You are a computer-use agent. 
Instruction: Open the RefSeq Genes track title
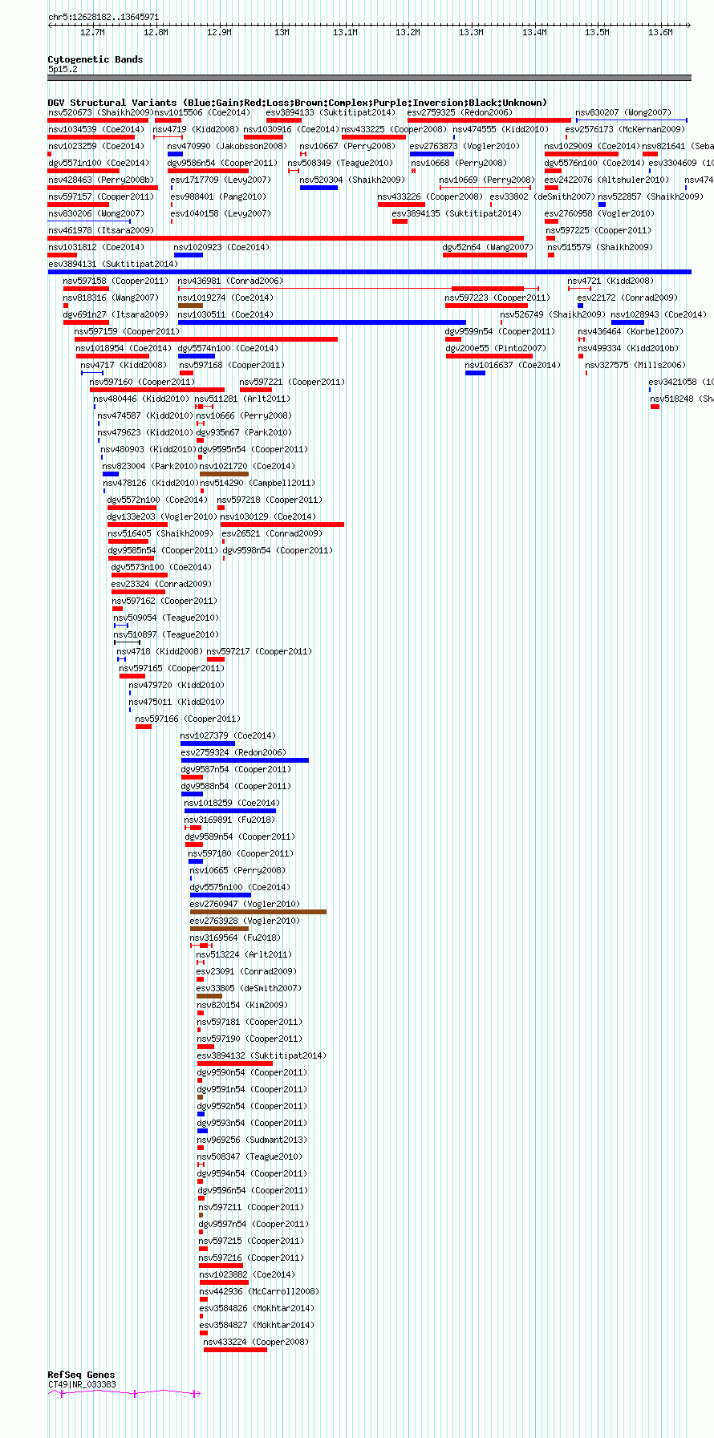[x=81, y=1375]
